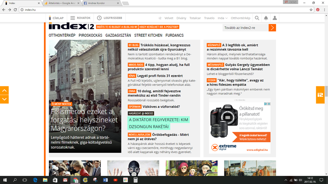Close the extreme digital ad with X icon
328x184 pixels.
pos(269,104)
